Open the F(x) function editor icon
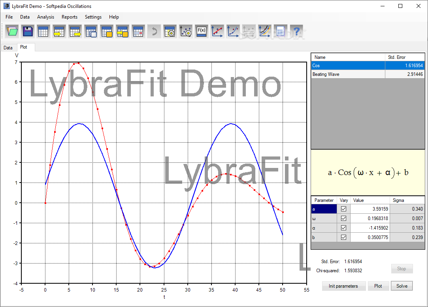 tap(202, 31)
